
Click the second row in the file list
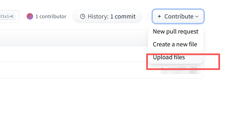pyautogui.click(x=73, y=70)
